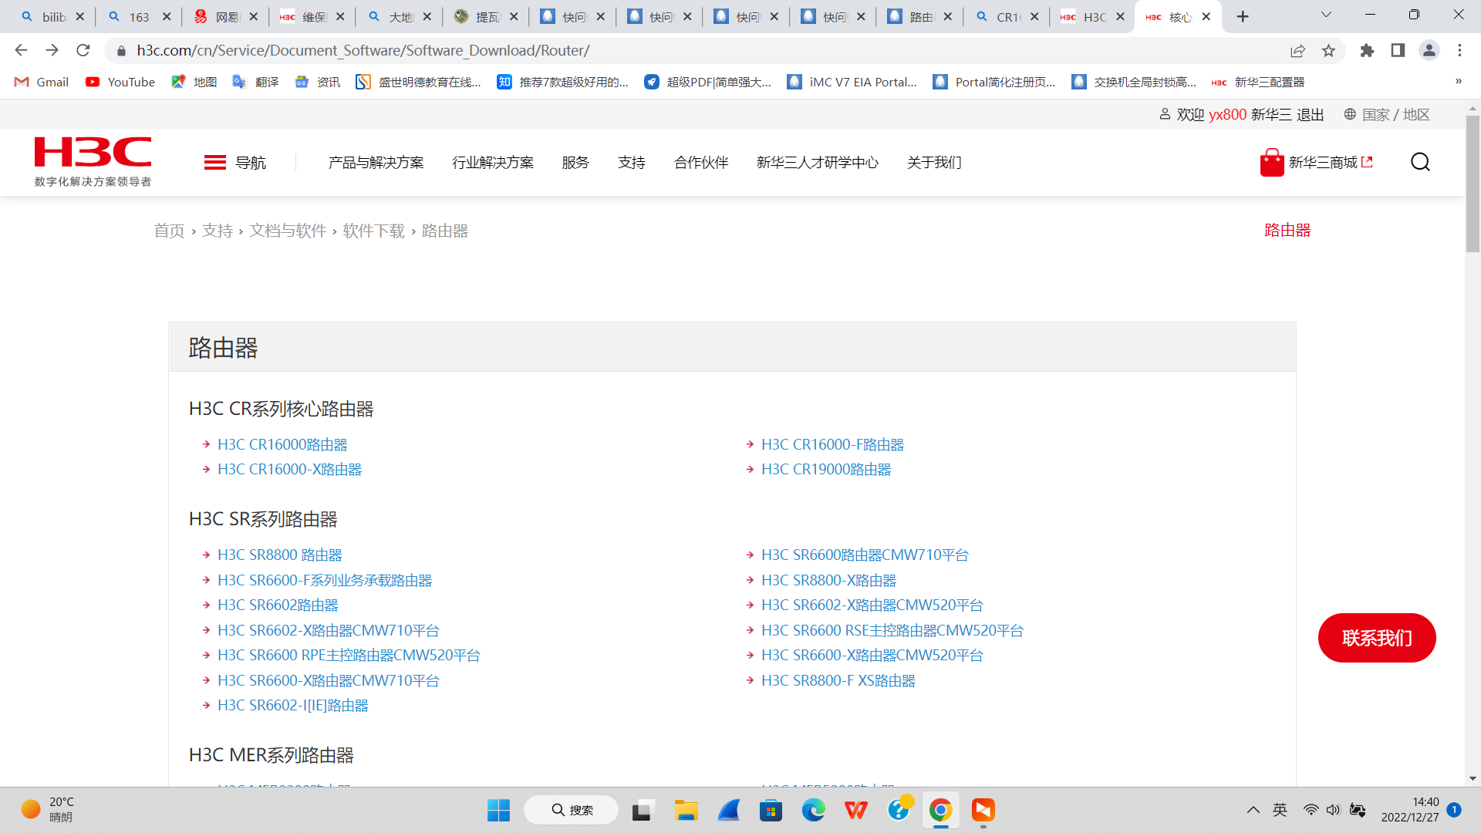
Task: Expand the hidden bookmarks overflow chevron
Action: [1458, 82]
